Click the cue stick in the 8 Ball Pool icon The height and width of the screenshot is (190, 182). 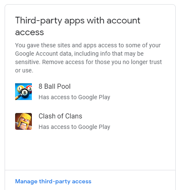[x=18, y=97]
